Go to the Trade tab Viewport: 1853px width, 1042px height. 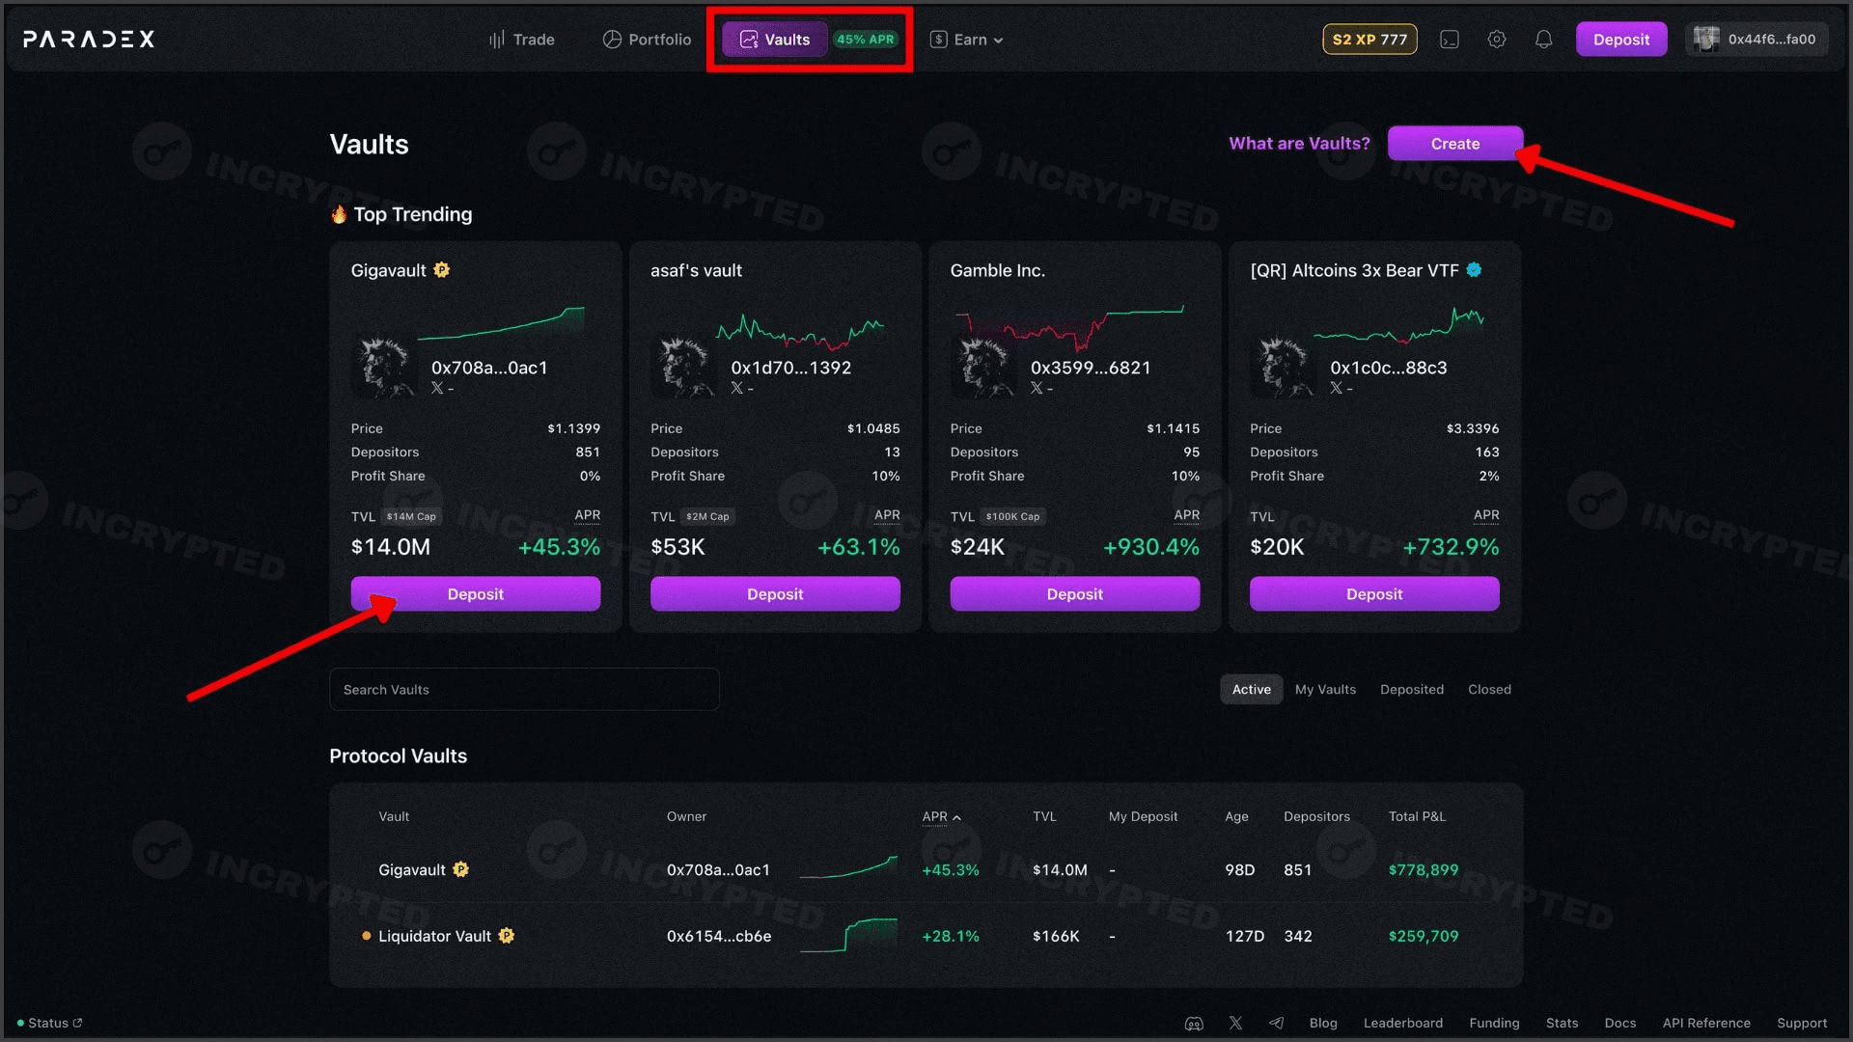click(522, 40)
